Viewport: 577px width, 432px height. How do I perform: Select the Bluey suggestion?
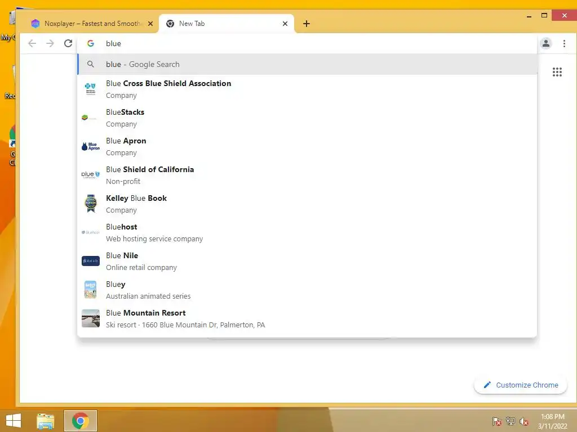coord(307,290)
